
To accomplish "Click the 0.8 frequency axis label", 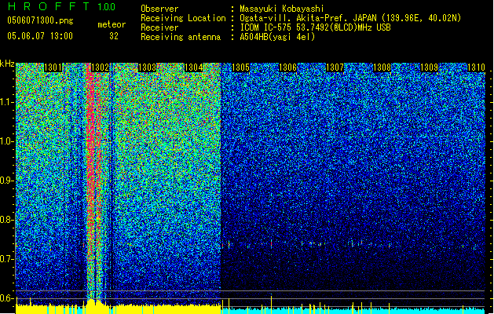I will pyautogui.click(x=7, y=220).
